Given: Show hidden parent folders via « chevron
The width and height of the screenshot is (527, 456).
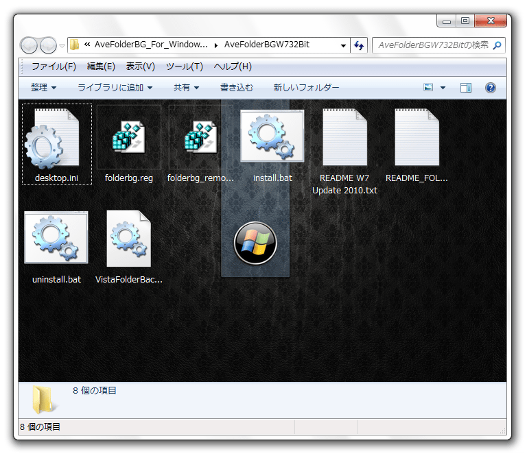Looking at the screenshot, I should click(x=87, y=45).
